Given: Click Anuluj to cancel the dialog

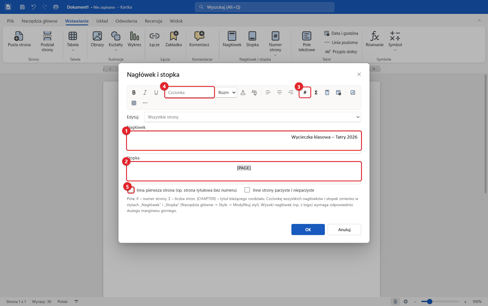Looking at the screenshot, I should pos(344,229).
